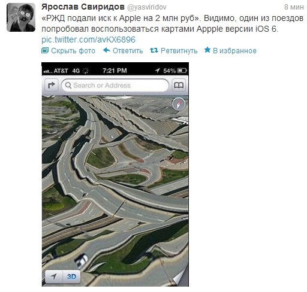Toggle the 3D map view
Image resolution: width=307 pixels, height=292 pixels.
pos(71,276)
